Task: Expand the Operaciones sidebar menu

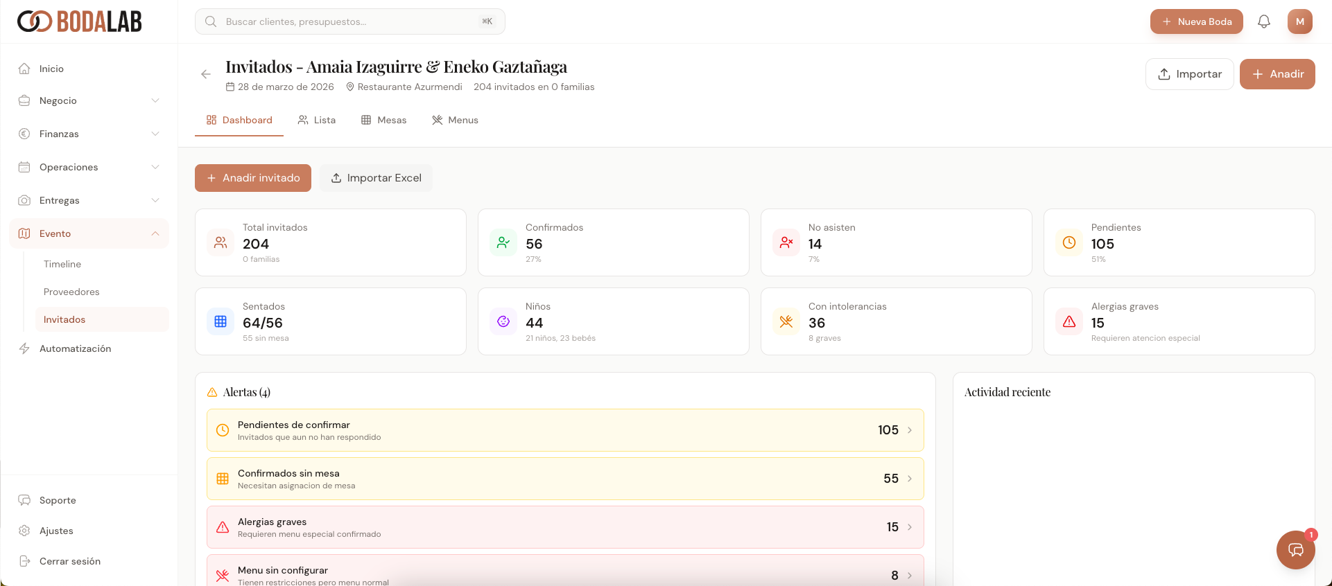Action: point(89,167)
